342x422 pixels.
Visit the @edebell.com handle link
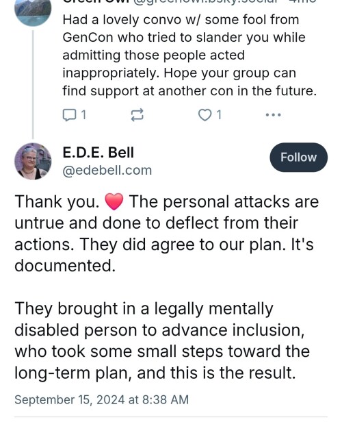[x=107, y=171]
